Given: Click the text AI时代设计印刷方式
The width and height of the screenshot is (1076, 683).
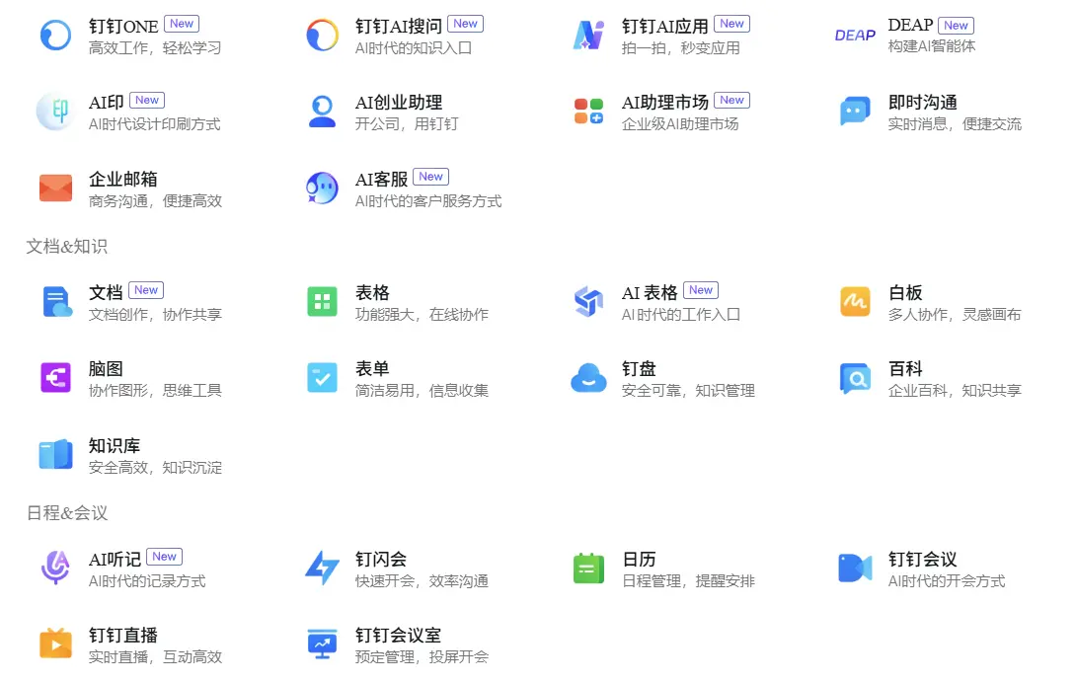Looking at the screenshot, I should pyautogui.click(x=154, y=124).
